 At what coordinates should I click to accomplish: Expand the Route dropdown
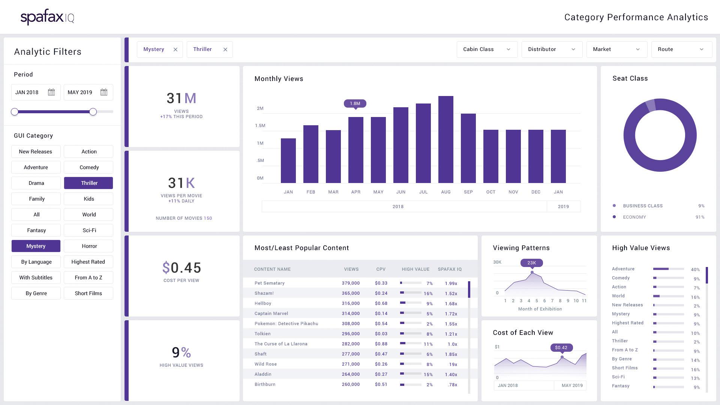pos(681,49)
